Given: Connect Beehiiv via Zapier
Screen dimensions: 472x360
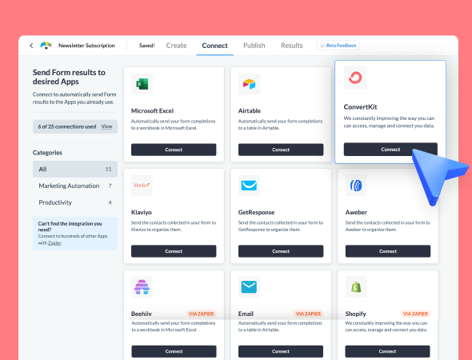Looking at the screenshot, I should click(174, 351).
